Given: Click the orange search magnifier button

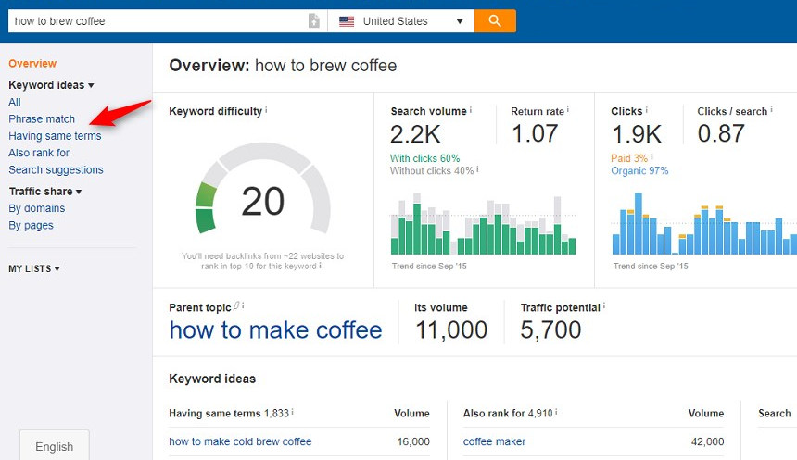Looking at the screenshot, I should pyautogui.click(x=495, y=20).
